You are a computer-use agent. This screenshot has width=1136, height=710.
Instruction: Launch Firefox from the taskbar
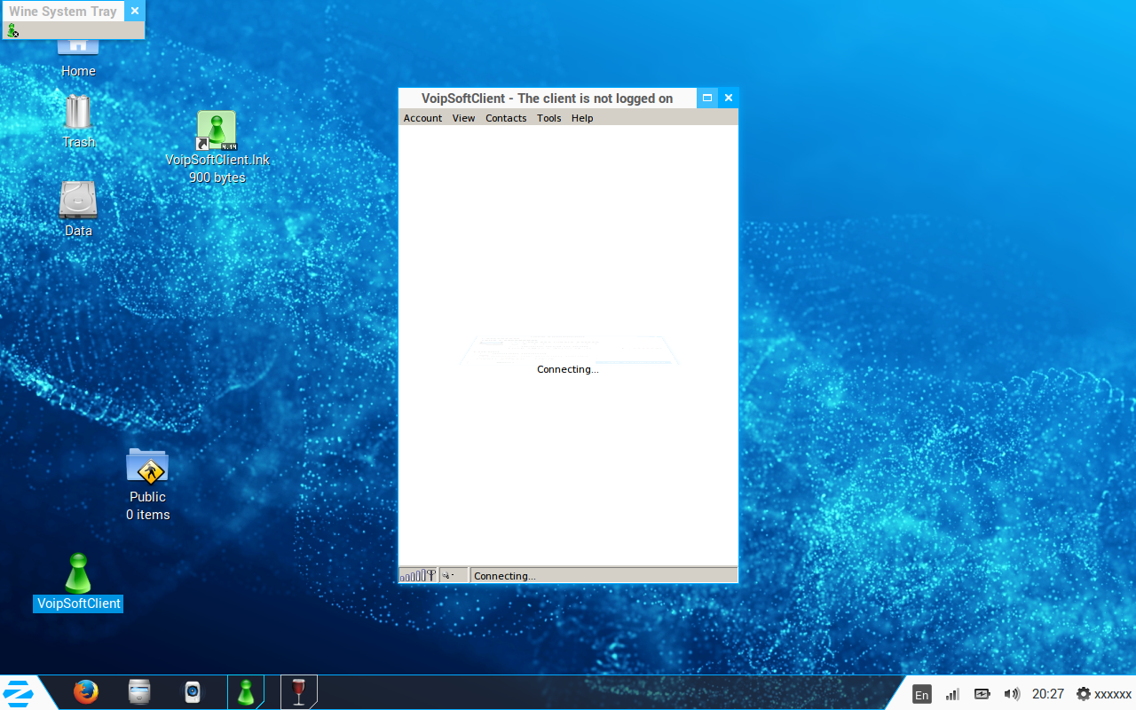click(x=86, y=692)
